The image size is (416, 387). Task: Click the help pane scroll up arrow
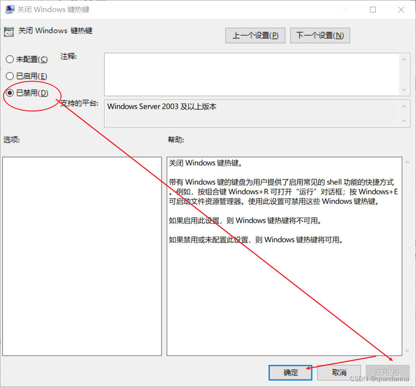407,162
